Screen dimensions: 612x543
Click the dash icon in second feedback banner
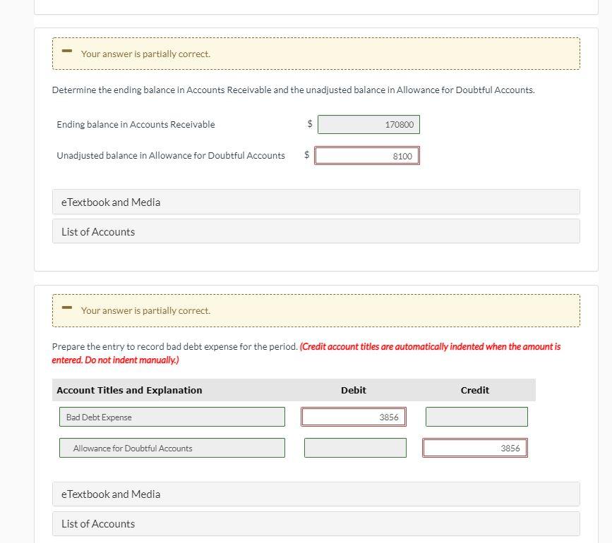coord(67,307)
